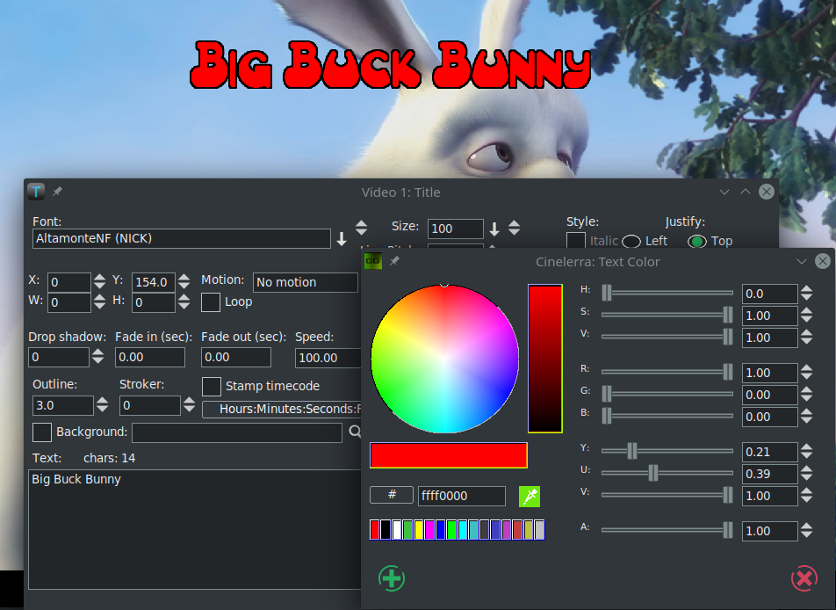
Task: Enable the Background checkbox
Action: point(42,432)
